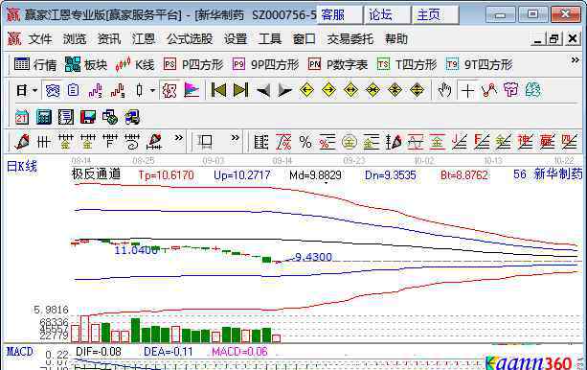Viewport: 587px width, 370px height.
Task: Switch to K线 chart view
Action: click(x=135, y=64)
